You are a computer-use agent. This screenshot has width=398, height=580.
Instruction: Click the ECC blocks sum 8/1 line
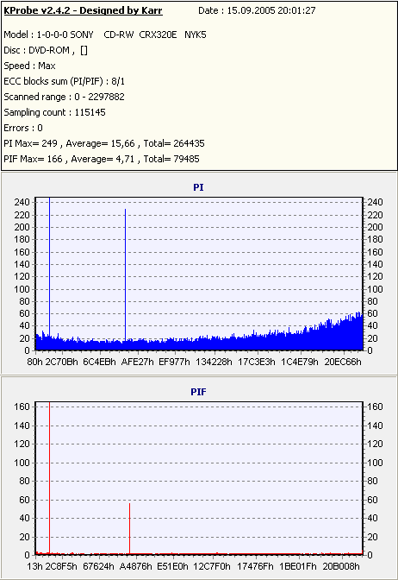point(65,81)
